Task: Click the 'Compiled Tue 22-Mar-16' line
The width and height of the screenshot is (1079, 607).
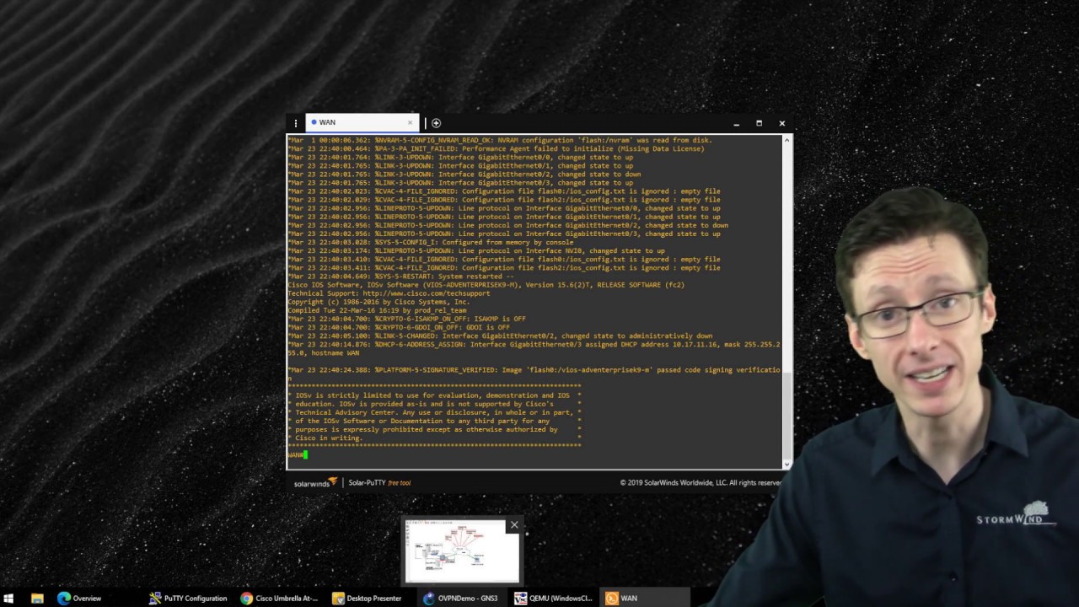Action: [377, 310]
